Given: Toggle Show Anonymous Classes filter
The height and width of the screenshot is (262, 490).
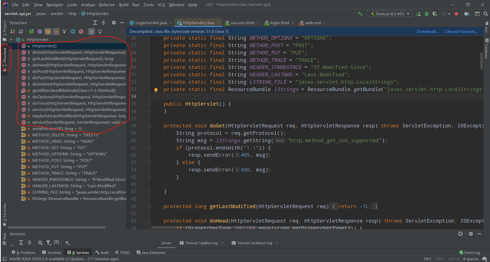Looking at the screenshot, I should pos(73,32).
